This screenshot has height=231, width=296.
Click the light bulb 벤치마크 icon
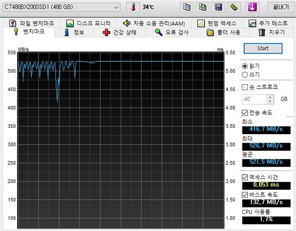point(16,31)
